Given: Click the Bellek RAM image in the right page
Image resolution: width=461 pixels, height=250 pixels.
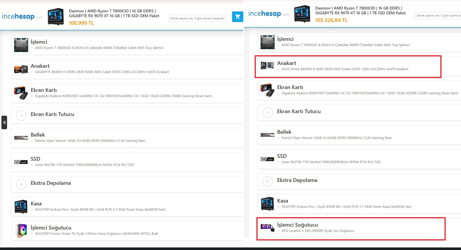Looking at the screenshot, I should point(268,135).
